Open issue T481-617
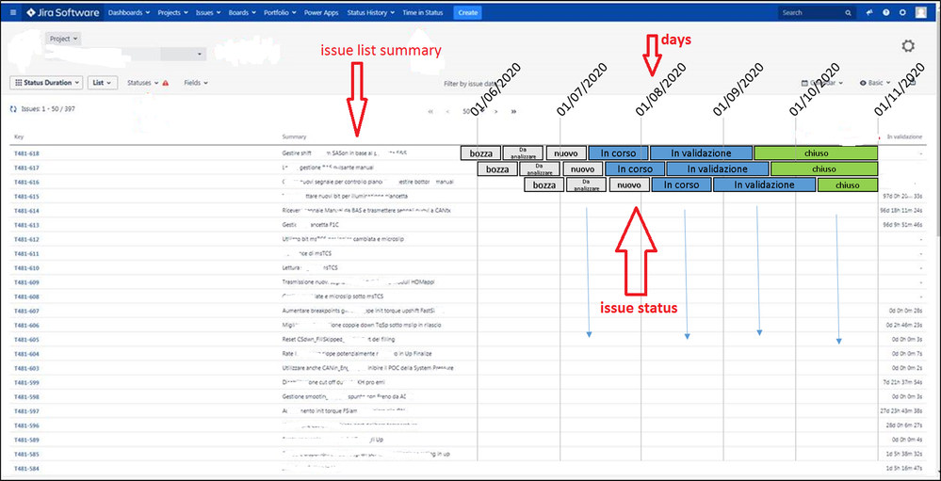Image resolution: width=941 pixels, height=481 pixels. click(x=26, y=168)
